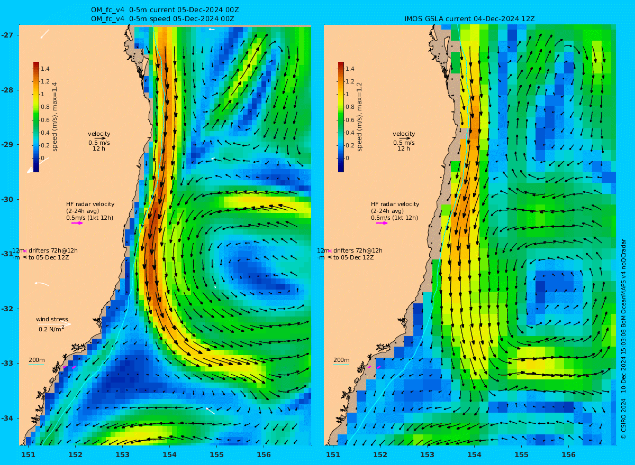
Task: Click the 'velocity' label in the IMOS GSLA map
Action: (x=404, y=134)
